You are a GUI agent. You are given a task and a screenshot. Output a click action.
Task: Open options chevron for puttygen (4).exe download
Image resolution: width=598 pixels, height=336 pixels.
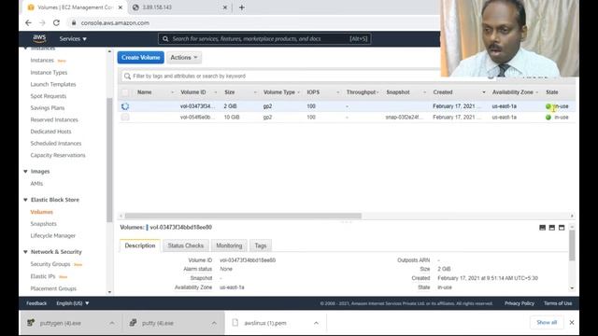pos(112,323)
